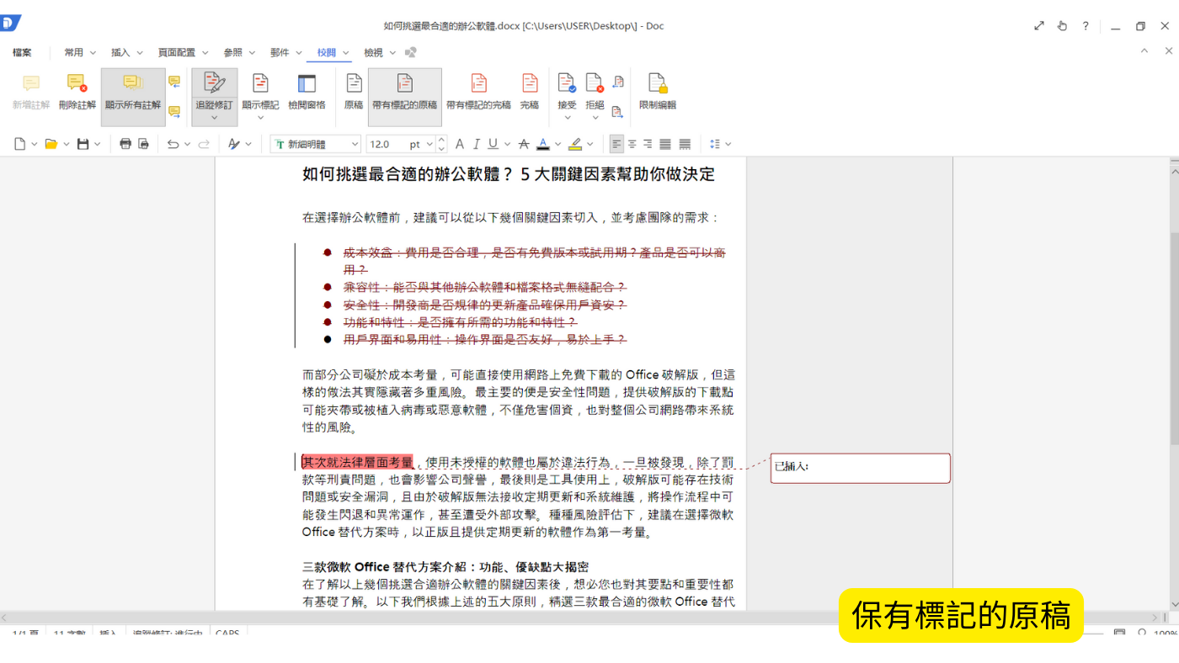Click the 刪除註解 delete comment icon

pyautogui.click(x=77, y=82)
